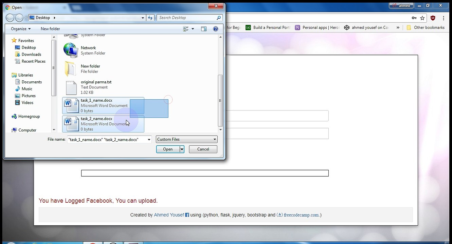Image resolution: width=452 pixels, height=244 pixels.
Task: Select the New folder icon in file list
Action: click(70, 69)
